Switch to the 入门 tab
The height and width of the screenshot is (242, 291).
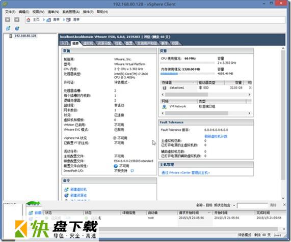coord(65,43)
